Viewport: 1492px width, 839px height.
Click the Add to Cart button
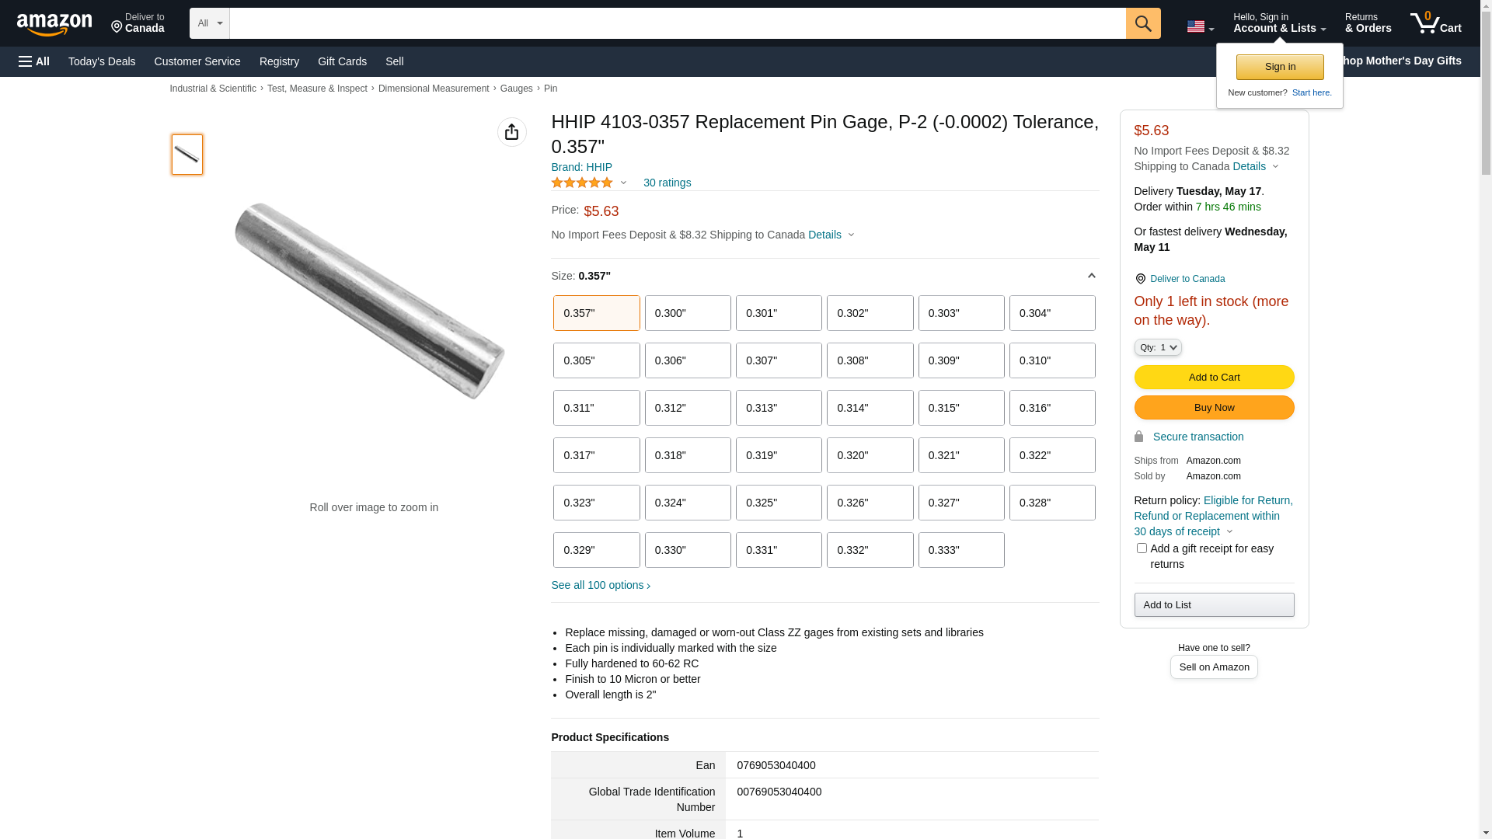coord(1214,378)
